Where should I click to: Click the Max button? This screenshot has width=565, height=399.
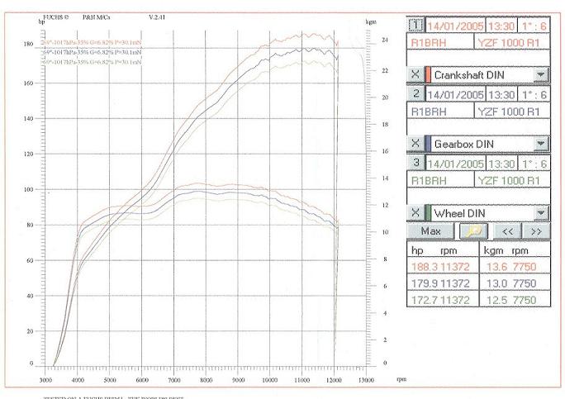[x=430, y=231]
